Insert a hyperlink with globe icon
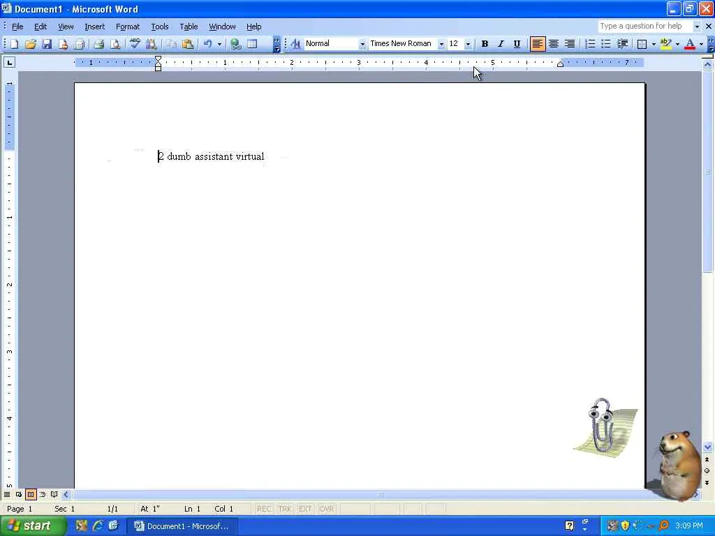Image resolution: width=715 pixels, height=536 pixels. [236, 44]
